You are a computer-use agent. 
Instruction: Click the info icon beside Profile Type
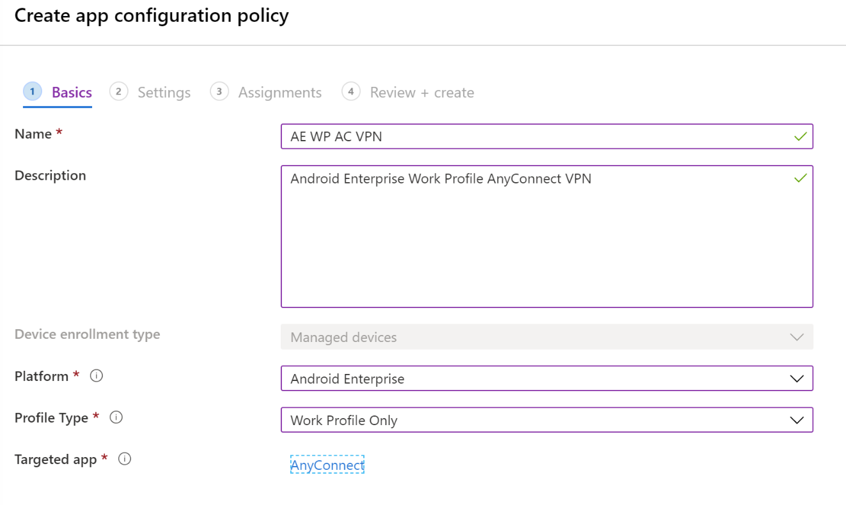116,417
